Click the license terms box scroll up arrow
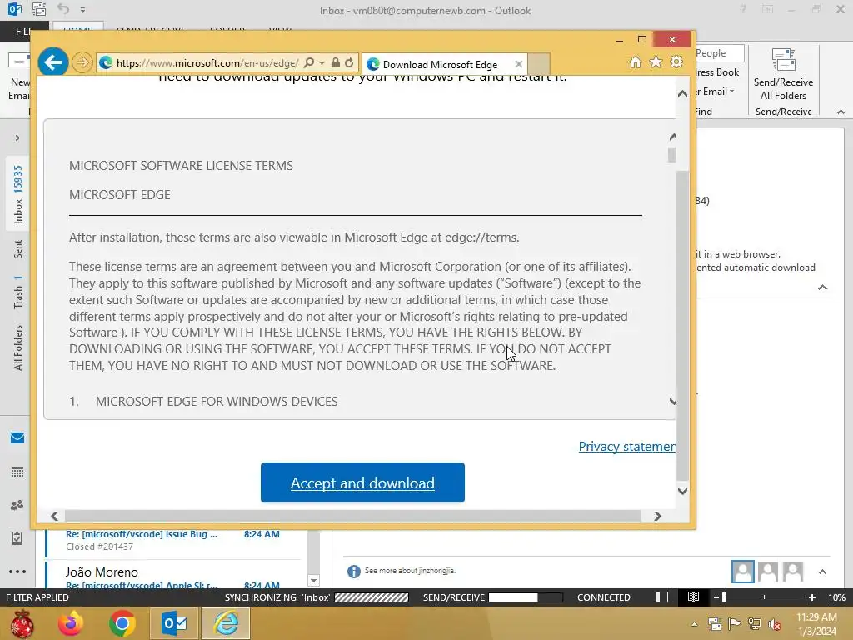Image resolution: width=853 pixels, height=640 pixels. (x=672, y=137)
